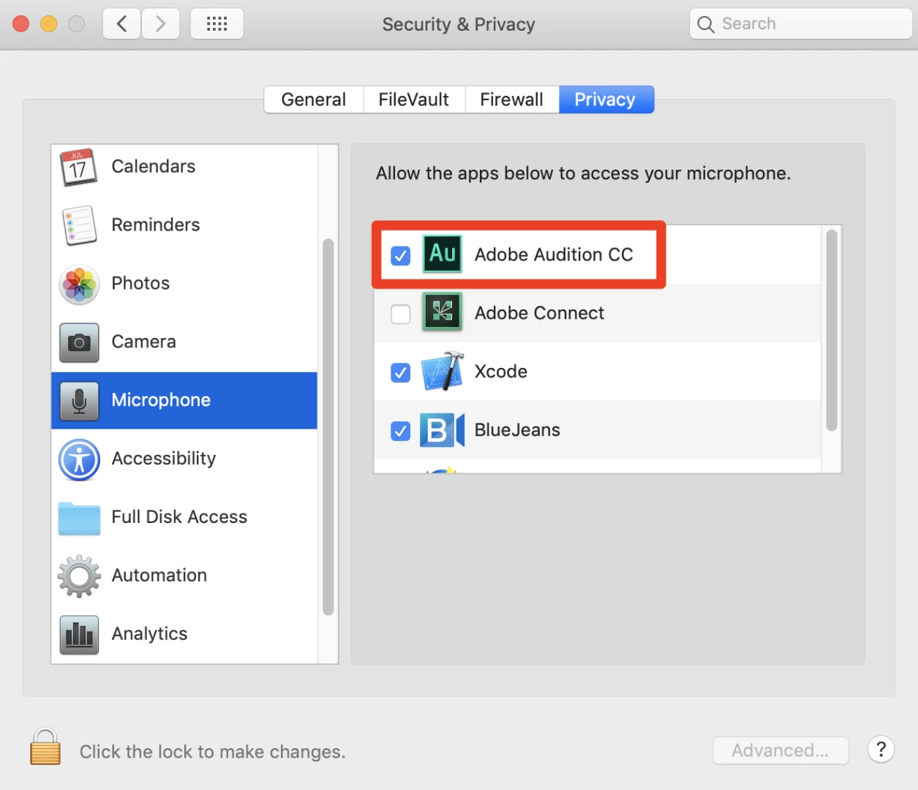Viewport: 918px width, 790px height.
Task: Select the Reminders category label
Action: [x=156, y=225]
